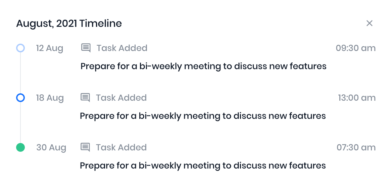This screenshot has height=188, width=392.
Task: Select the blue 18 Aug timeline marker
Action: (20, 98)
